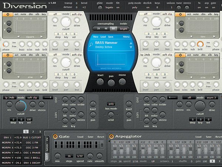Click the bus 1 cutoff knob

[x=20, y=106]
